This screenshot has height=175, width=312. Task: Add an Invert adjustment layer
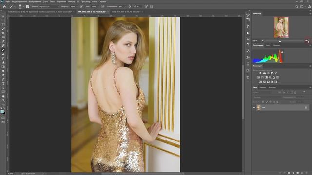260,82
